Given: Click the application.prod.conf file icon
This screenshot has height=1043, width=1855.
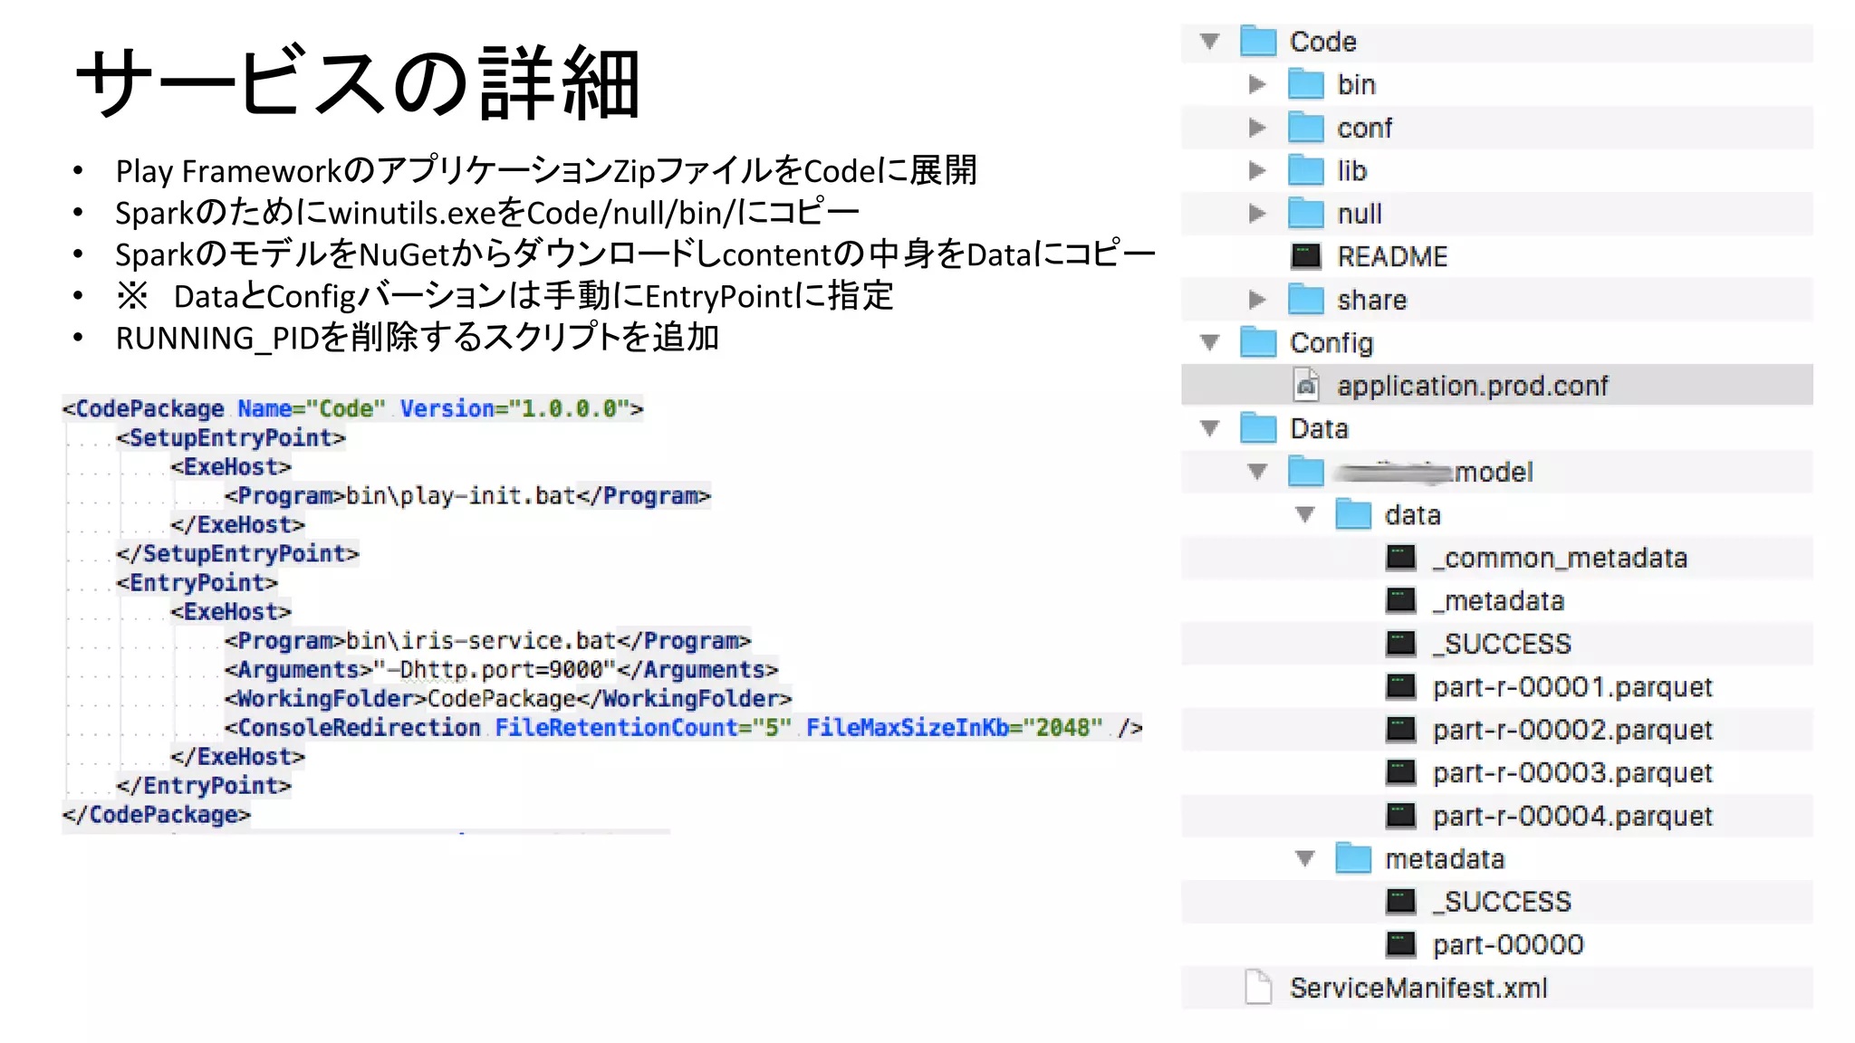Looking at the screenshot, I should 1306,385.
